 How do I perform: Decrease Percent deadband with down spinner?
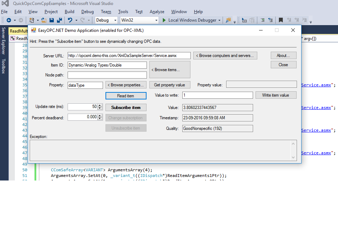[x=100, y=119]
